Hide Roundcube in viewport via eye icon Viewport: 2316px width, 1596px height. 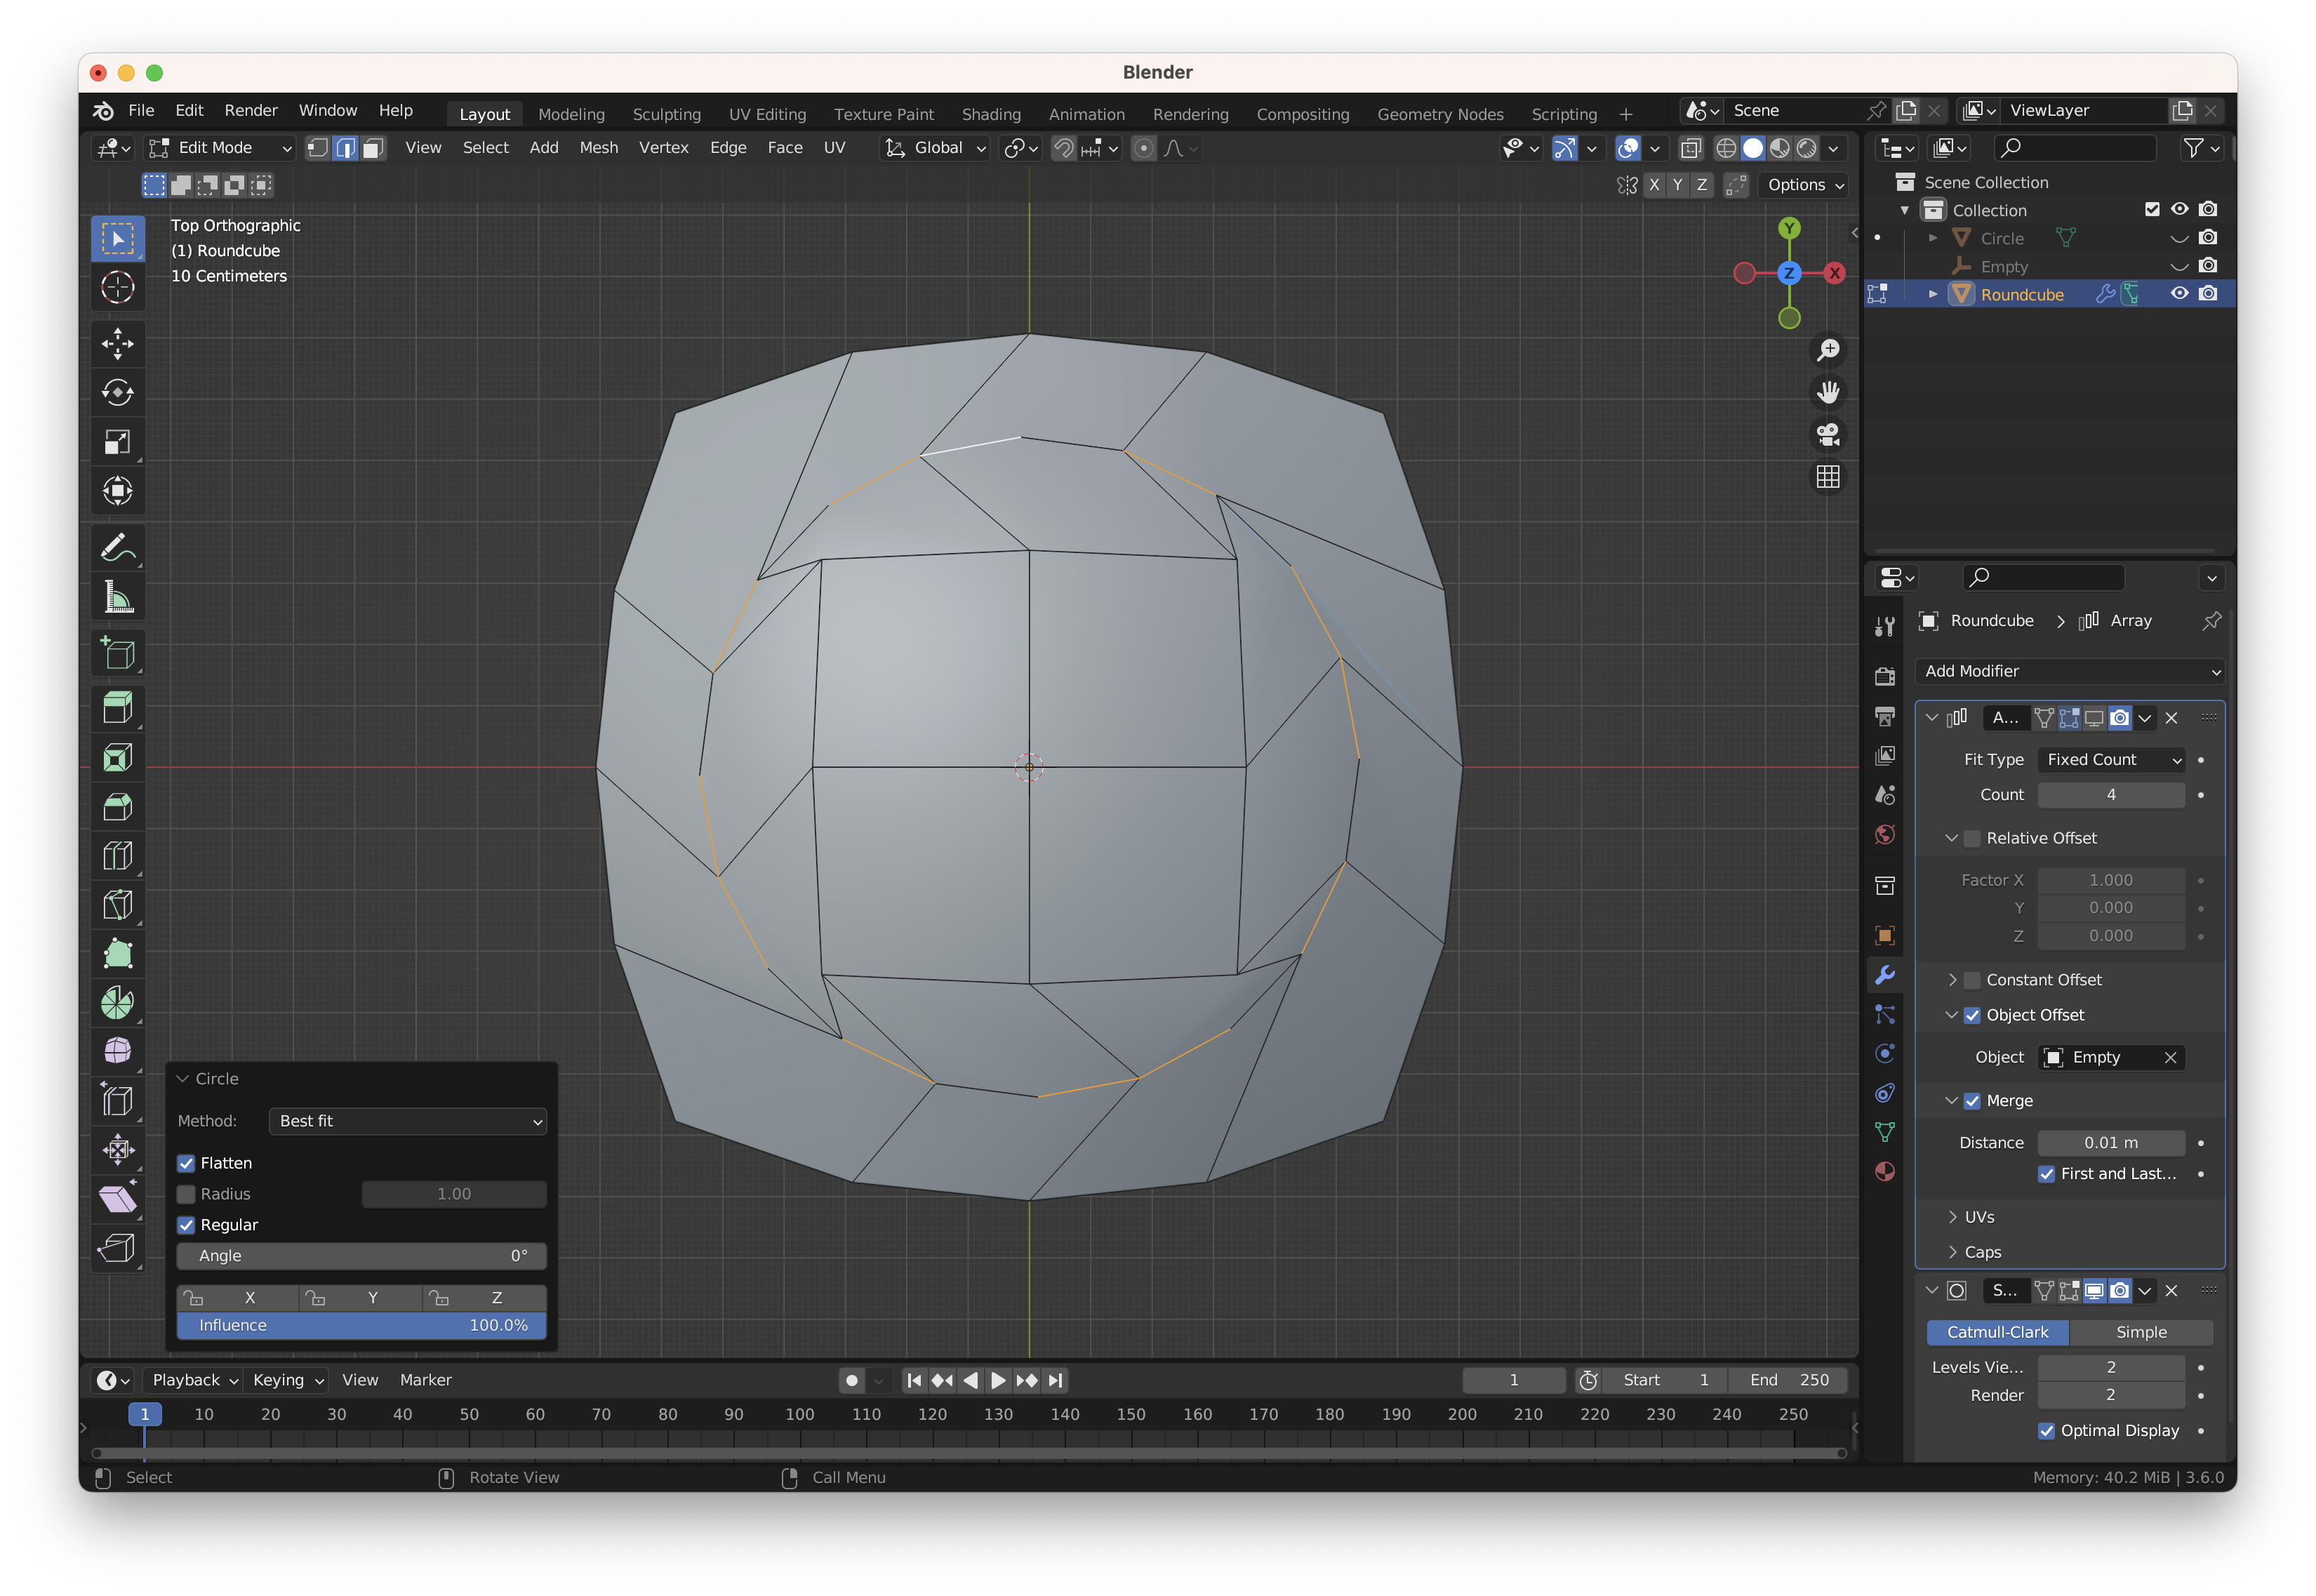tap(2179, 294)
